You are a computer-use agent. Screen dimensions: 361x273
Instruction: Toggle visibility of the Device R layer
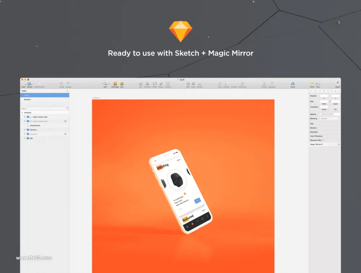[x=65, y=134]
